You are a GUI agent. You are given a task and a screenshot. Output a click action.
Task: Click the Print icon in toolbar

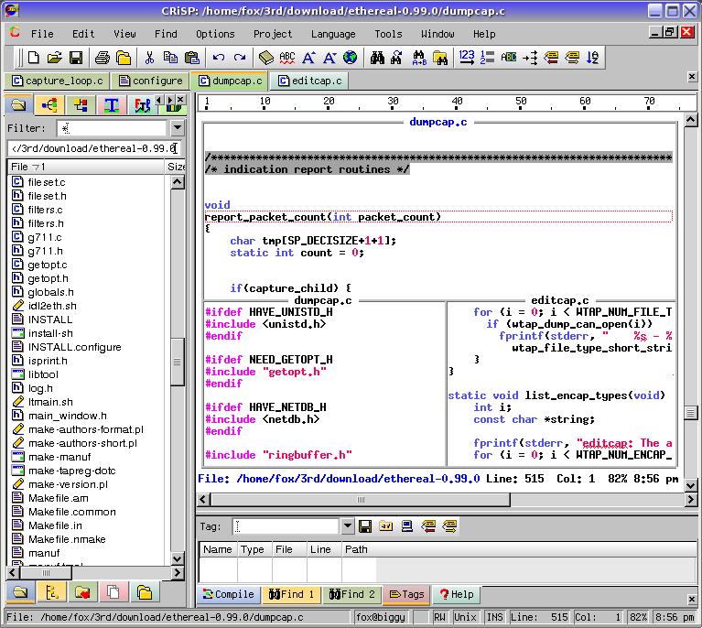pos(103,58)
